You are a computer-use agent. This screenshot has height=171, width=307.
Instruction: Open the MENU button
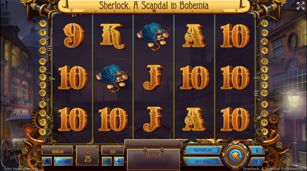pyautogui.click(x=63, y=161)
